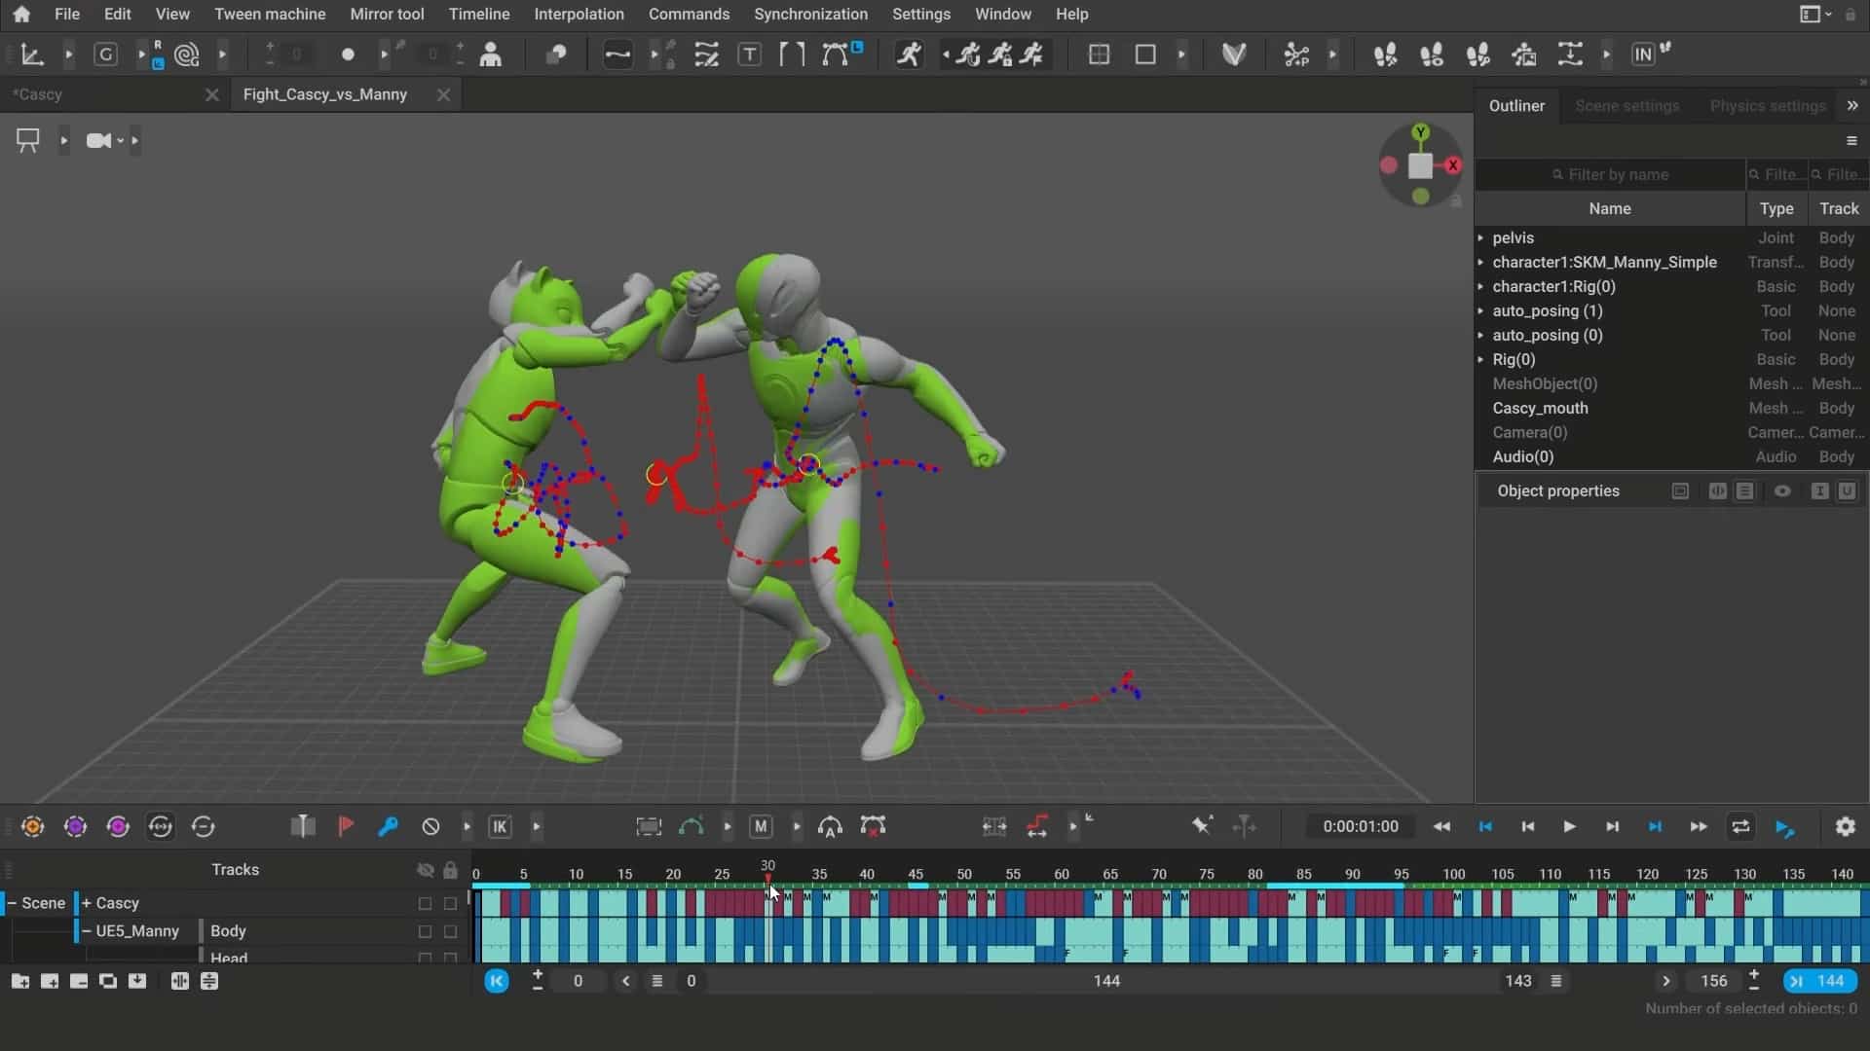This screenshot has width=1870, height=1051.
Task: Click the blue key icon to set a keyframe
Action: coord(389,826)
